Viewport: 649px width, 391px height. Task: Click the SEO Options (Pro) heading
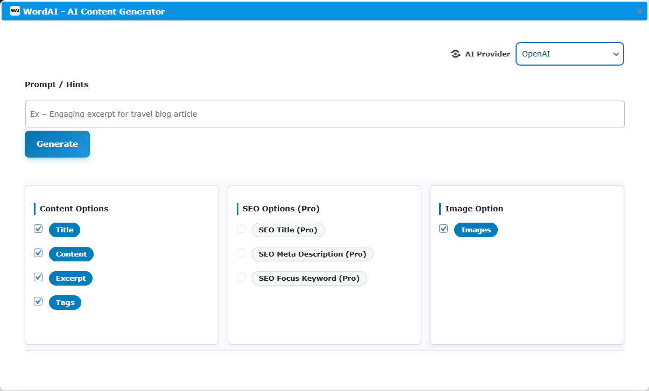279,209
